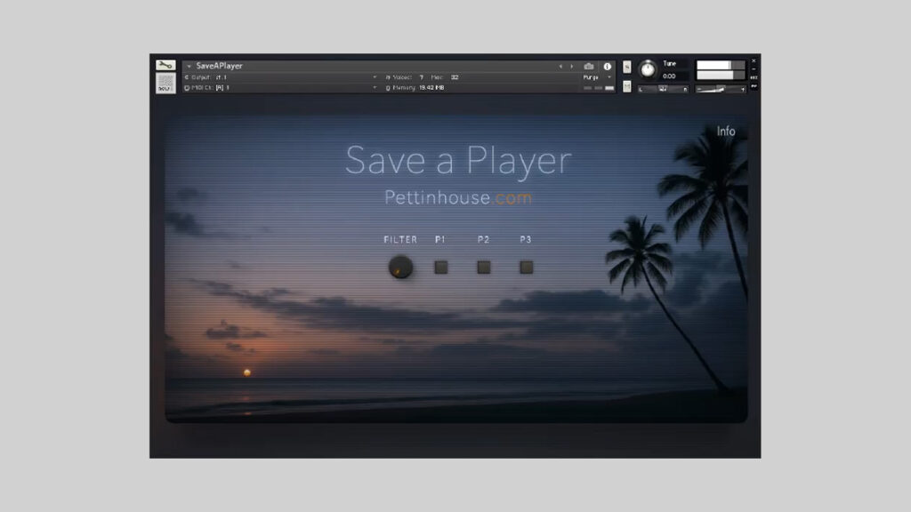The width and height of the screenshot is (911, 512).
Task: Go to previous instrument using the left arrow
Action: pos(560,66)
